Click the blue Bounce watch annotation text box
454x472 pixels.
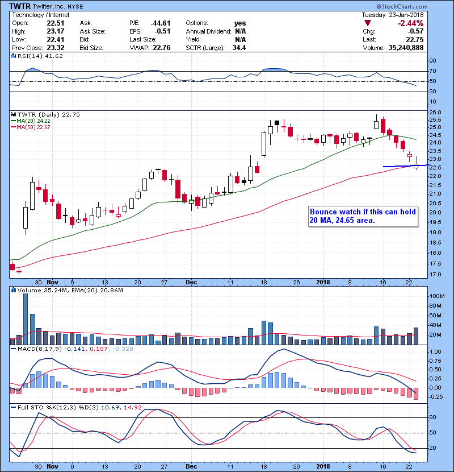tap(363, 216)
